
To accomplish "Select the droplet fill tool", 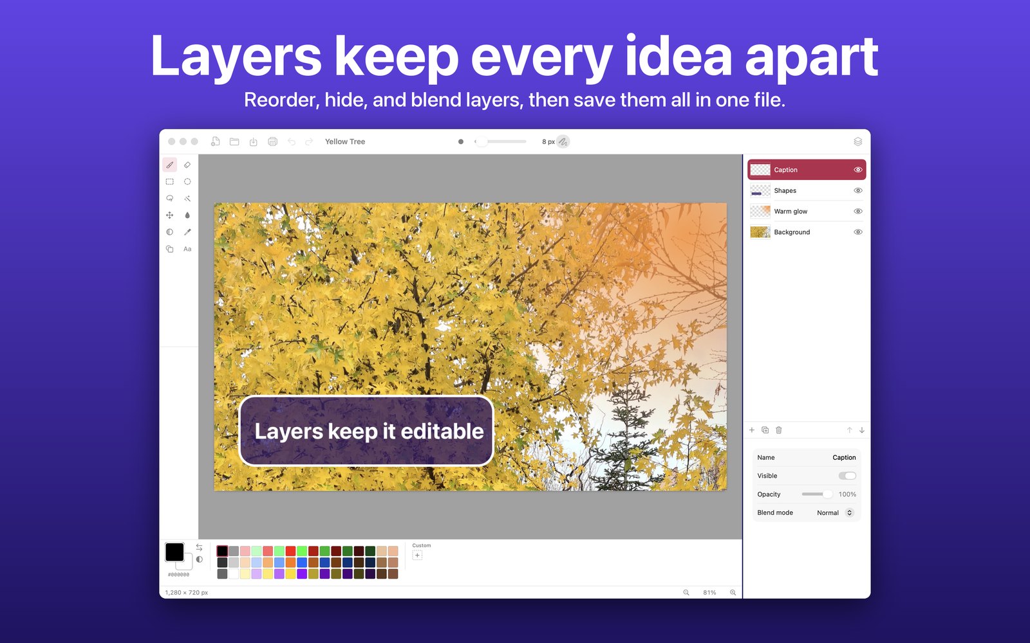I will (x=187, y=215).
